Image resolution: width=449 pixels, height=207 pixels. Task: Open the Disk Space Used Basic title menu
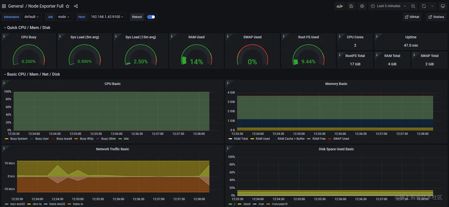point(336,149)
